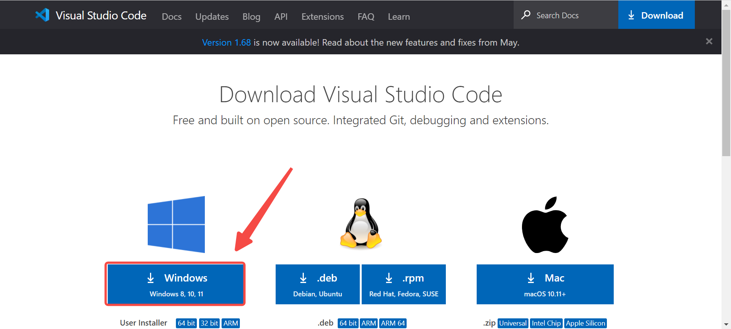This screenshot has width=731, height=329.
Task: Download the .deb package for Debian, Ubuntu
Action: pyautogui.click(x=318, y=284)
